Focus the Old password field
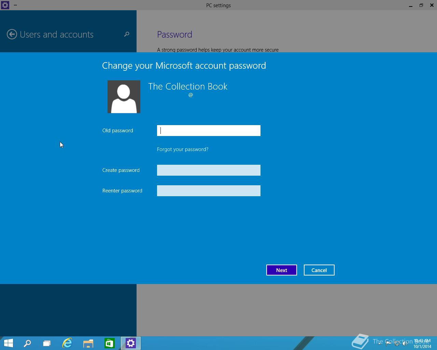 click(209, 131)
